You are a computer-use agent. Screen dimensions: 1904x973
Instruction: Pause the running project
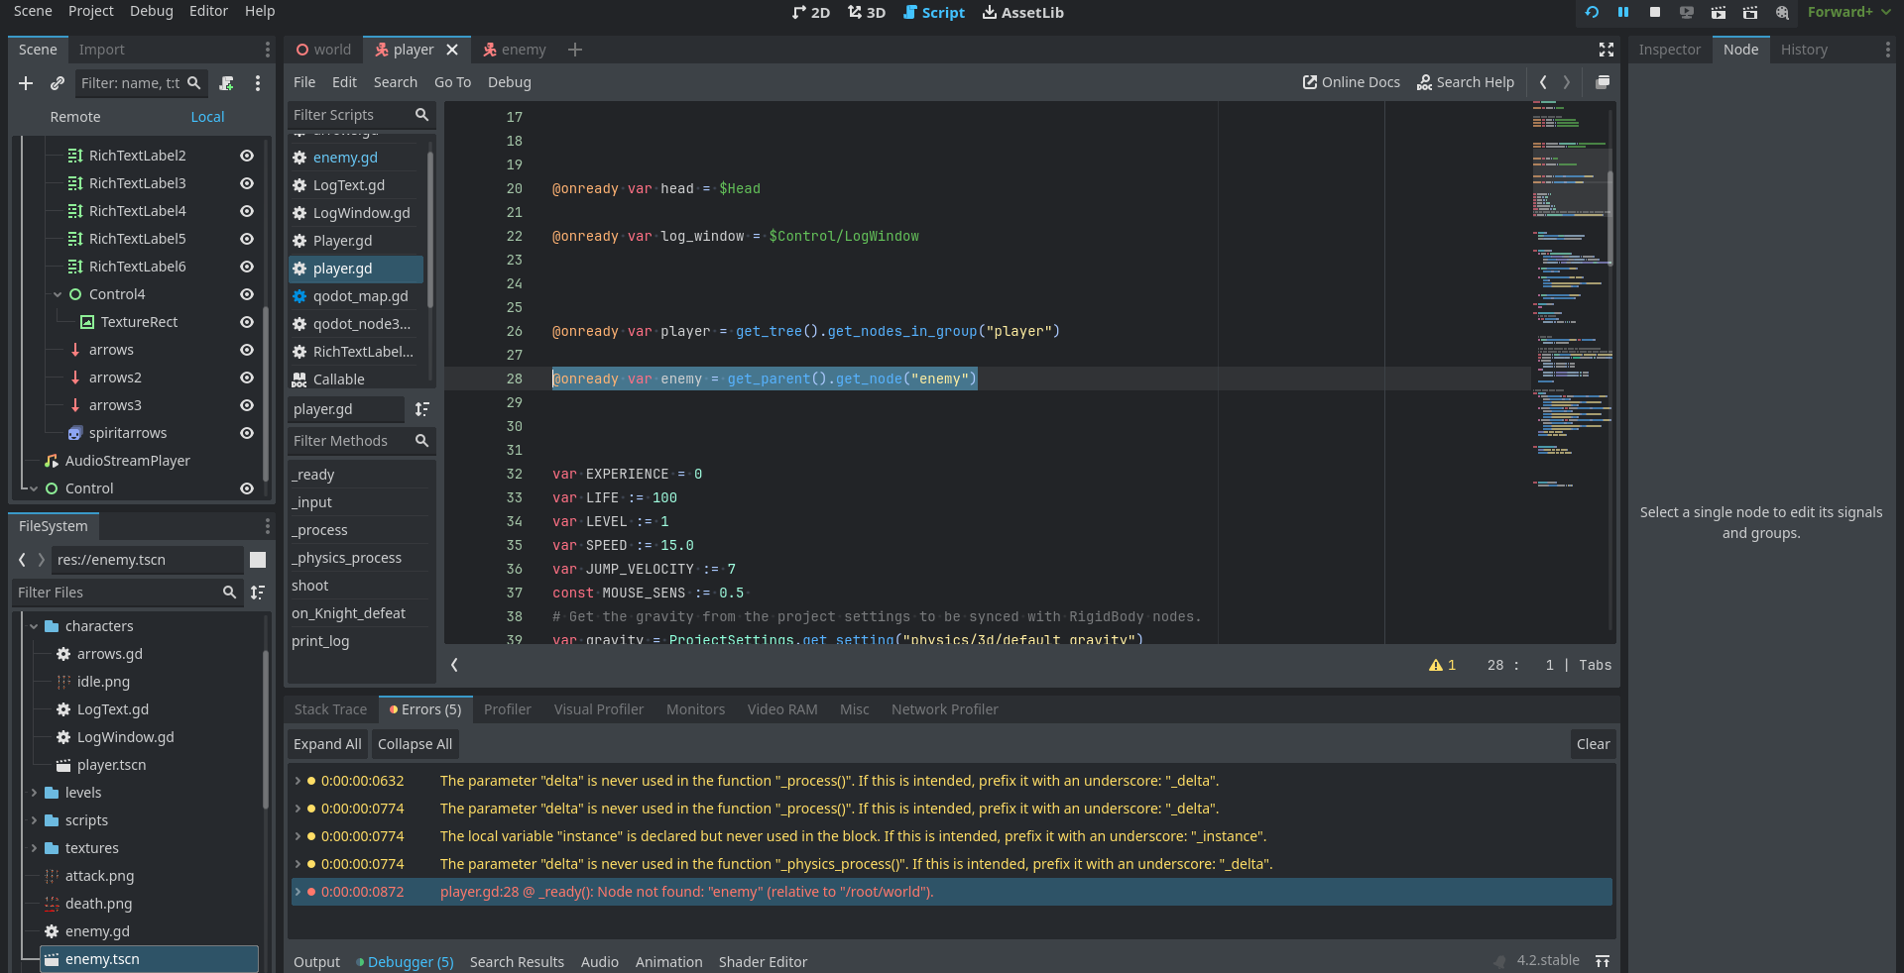click(1623, 12)
